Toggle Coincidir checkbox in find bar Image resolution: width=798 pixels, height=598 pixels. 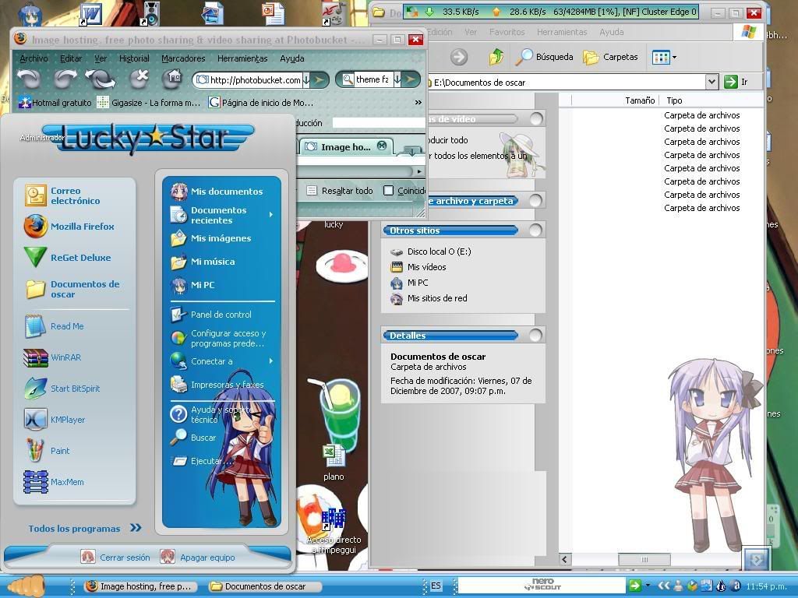(x=388, y=191)
